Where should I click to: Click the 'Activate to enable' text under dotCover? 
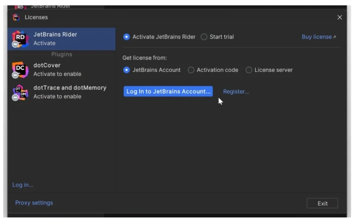[57, 74]
